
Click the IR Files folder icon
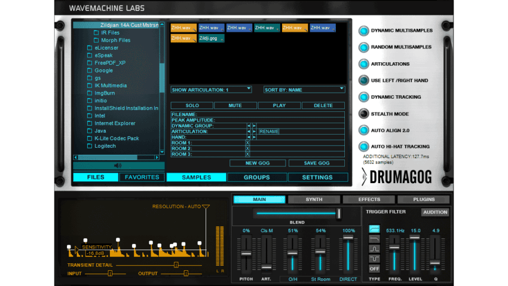point(97,33)
